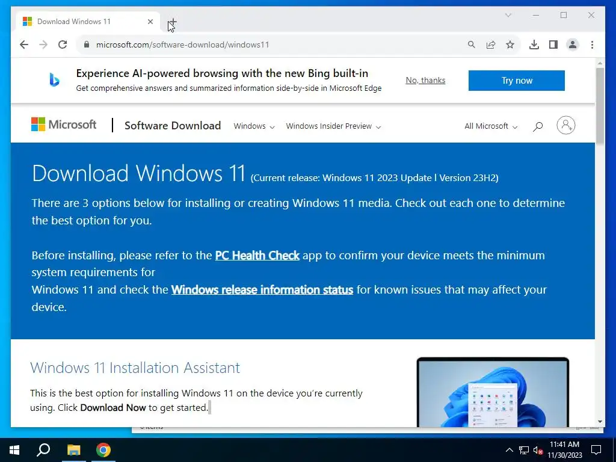Select the Download Windows 11 tab
The height and width of the screenshot is (462, 616).
[88, 22]
